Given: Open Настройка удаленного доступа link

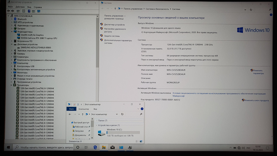Looking at the screenshot, I should tap(115, 30).
